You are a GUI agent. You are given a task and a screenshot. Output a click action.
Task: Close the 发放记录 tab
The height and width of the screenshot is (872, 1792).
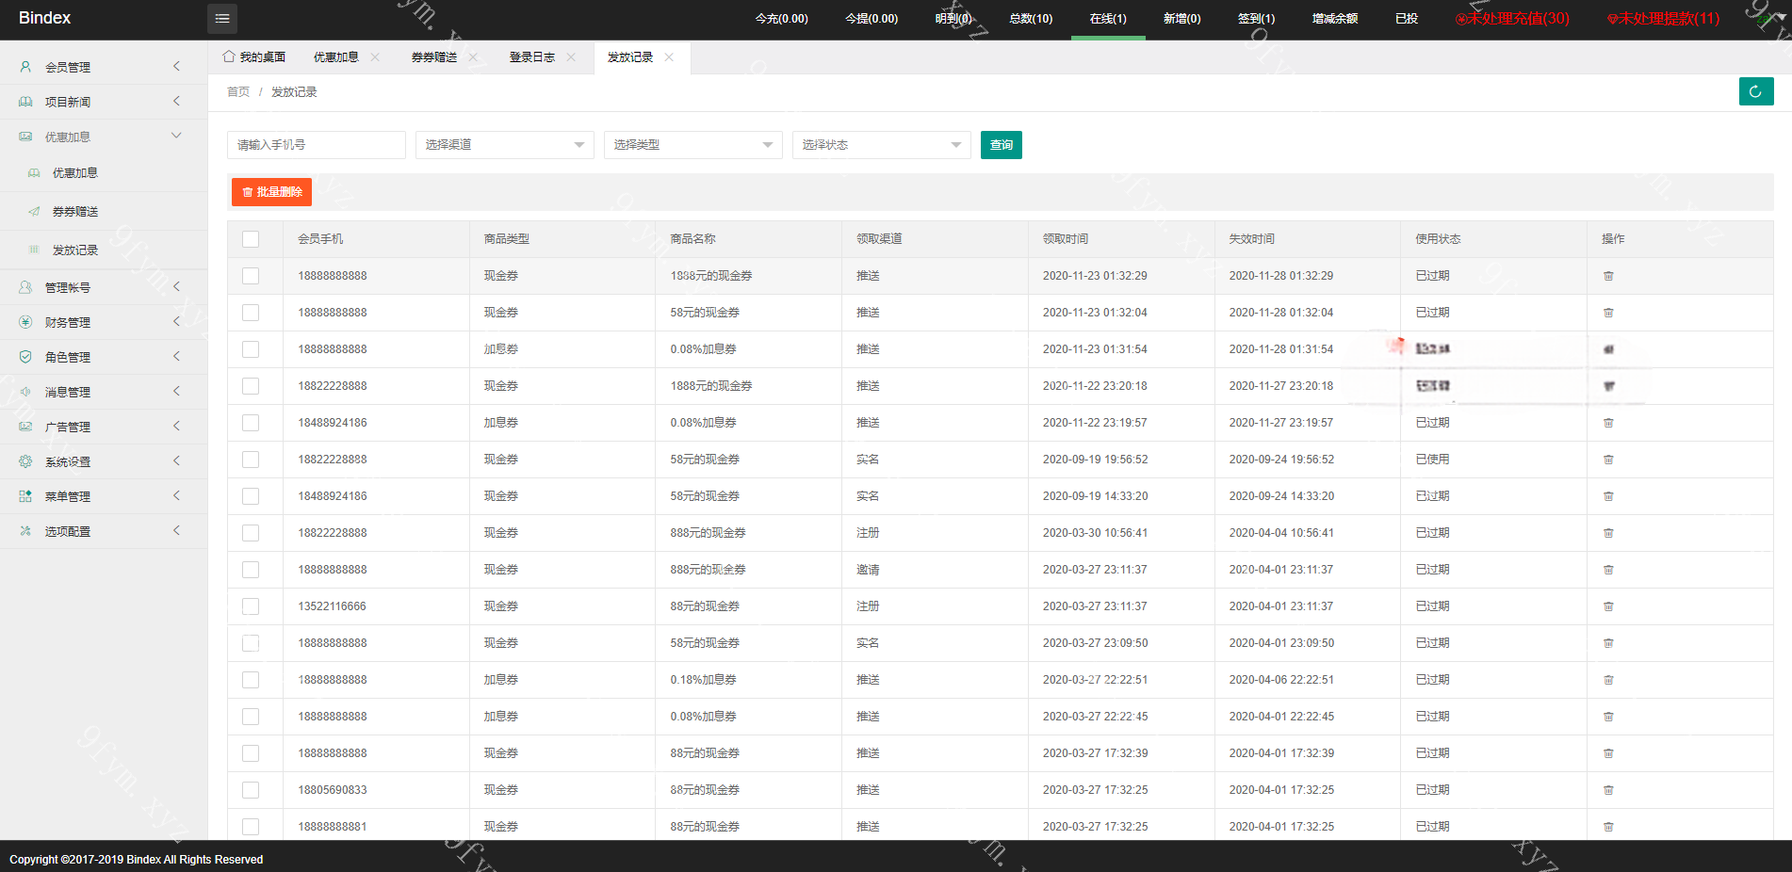[669, 57]
